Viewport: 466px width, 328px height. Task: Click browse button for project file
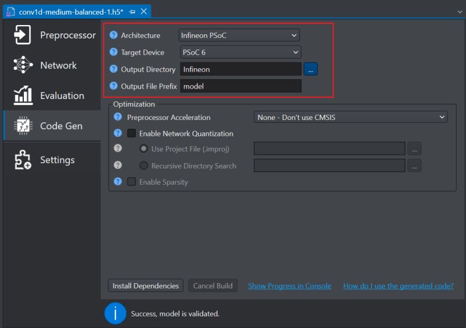(x=414, y=149)
